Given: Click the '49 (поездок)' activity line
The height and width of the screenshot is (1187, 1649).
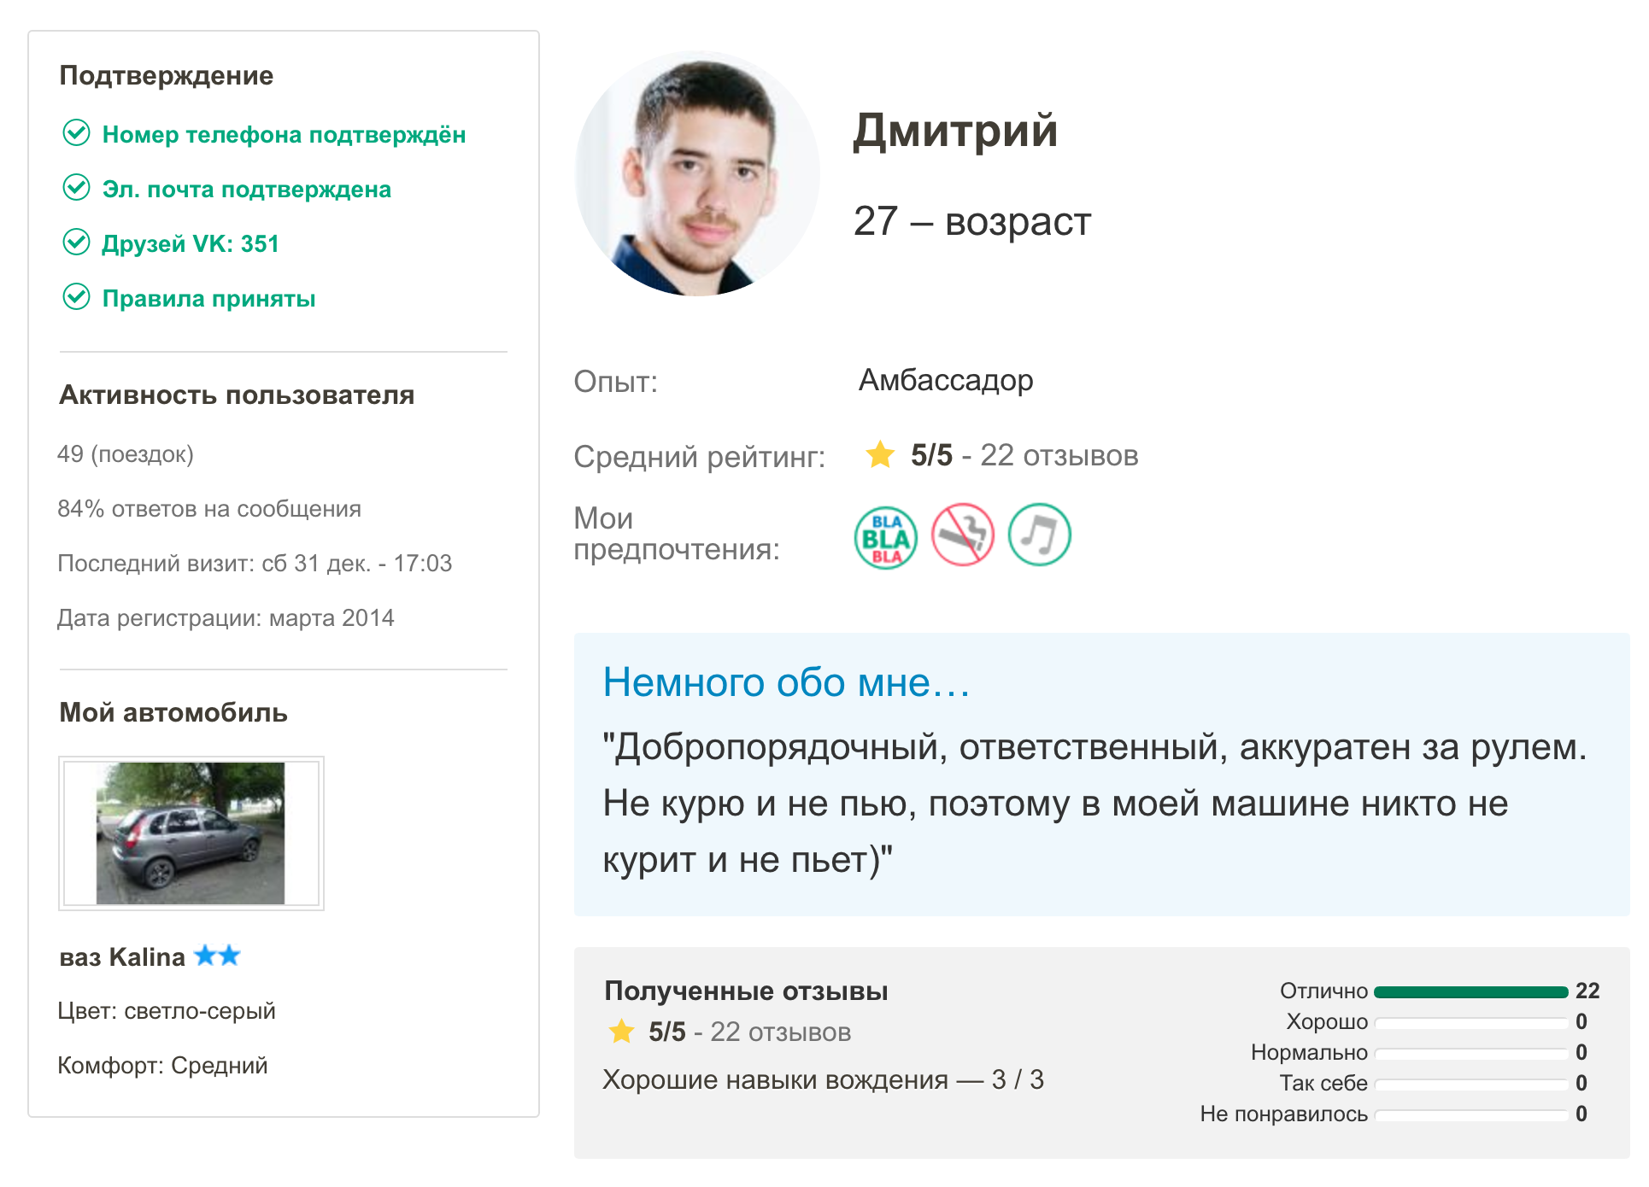Looking at the screenshot, I should pos(126,453).
